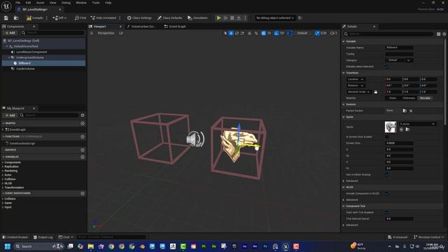This screenshot has width=448, height=252.
Task: Click the add variable button in VARIABLES section
Action: 83,157
